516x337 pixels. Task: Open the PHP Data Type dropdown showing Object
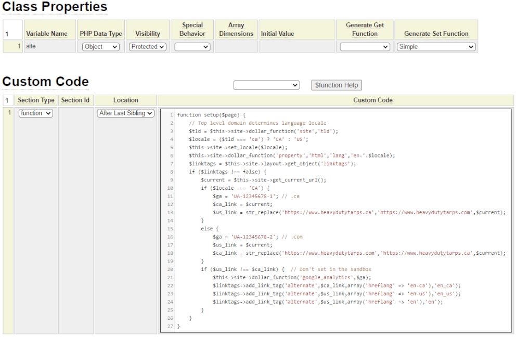(x=100, y=47)
